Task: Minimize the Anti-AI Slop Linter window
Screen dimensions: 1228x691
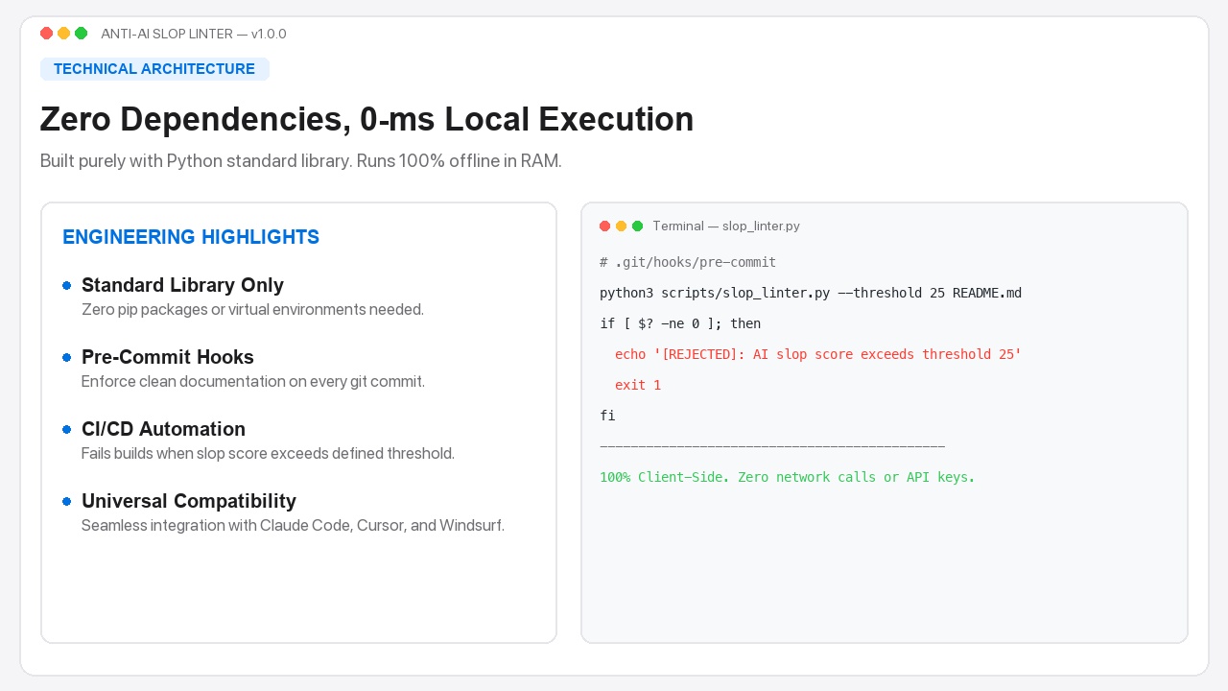Action: 63,34
